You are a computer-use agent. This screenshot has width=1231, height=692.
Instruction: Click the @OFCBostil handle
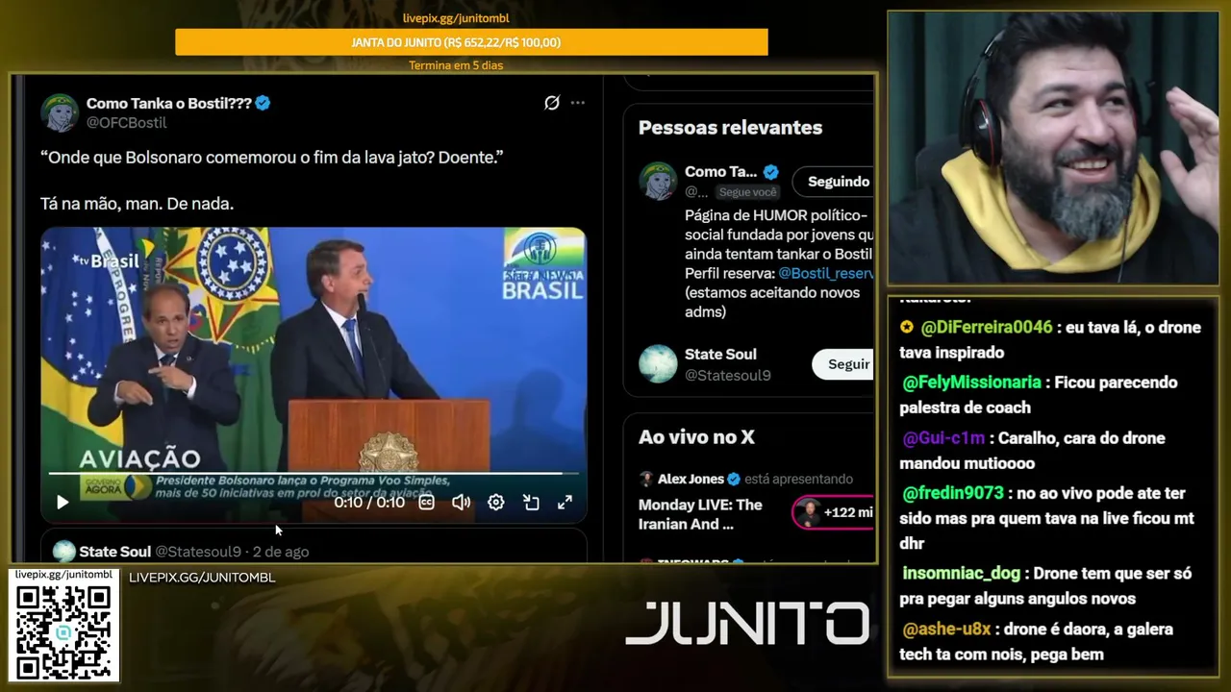(127, 123)
